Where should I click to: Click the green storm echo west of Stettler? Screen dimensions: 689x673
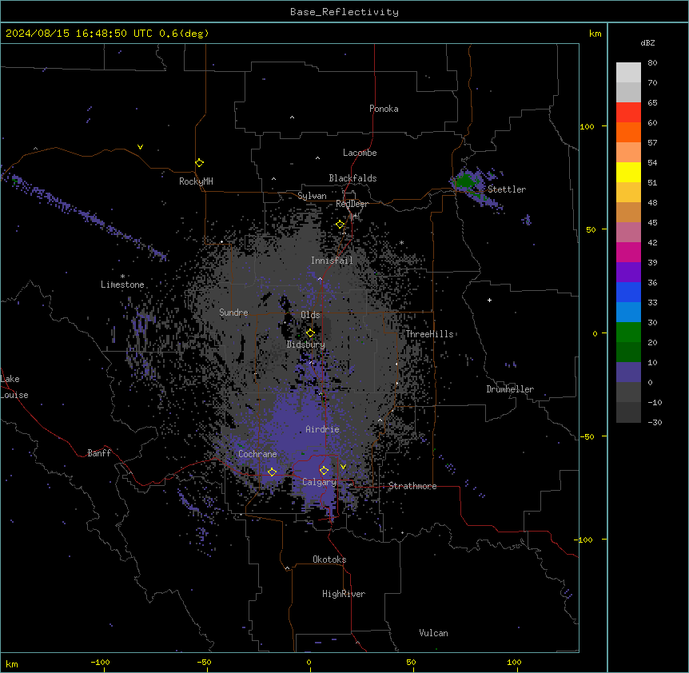464,181
